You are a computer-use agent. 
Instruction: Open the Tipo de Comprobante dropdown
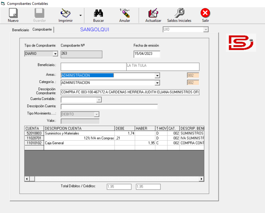point(55,54)
